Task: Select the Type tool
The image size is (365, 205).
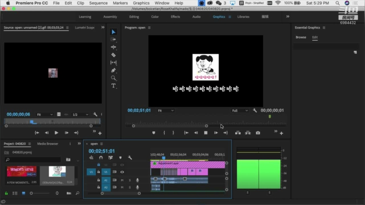Action: (x=114, y=86)
